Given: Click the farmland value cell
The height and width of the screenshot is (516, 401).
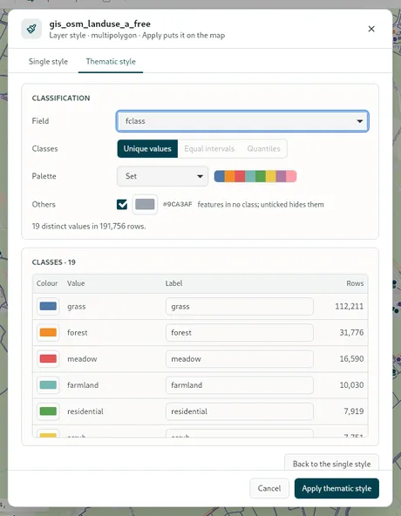Looking at the screenshot, I should 83,385.
